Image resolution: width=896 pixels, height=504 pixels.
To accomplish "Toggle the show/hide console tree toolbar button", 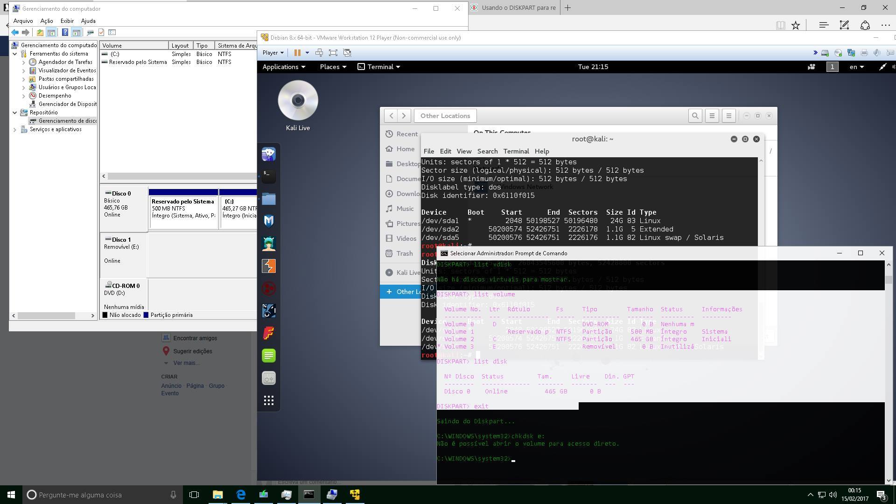I will 51,33.
